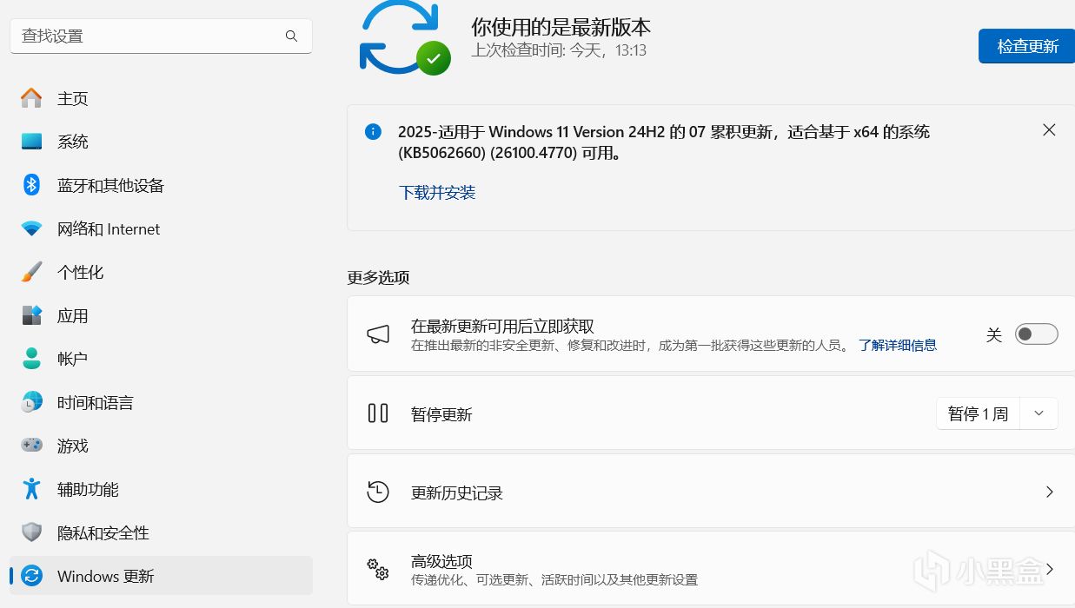Viewport: 1075px width, 608px height.
Task: Click the Windows Update sync icon in the sidebar
Action: (31, 576)
